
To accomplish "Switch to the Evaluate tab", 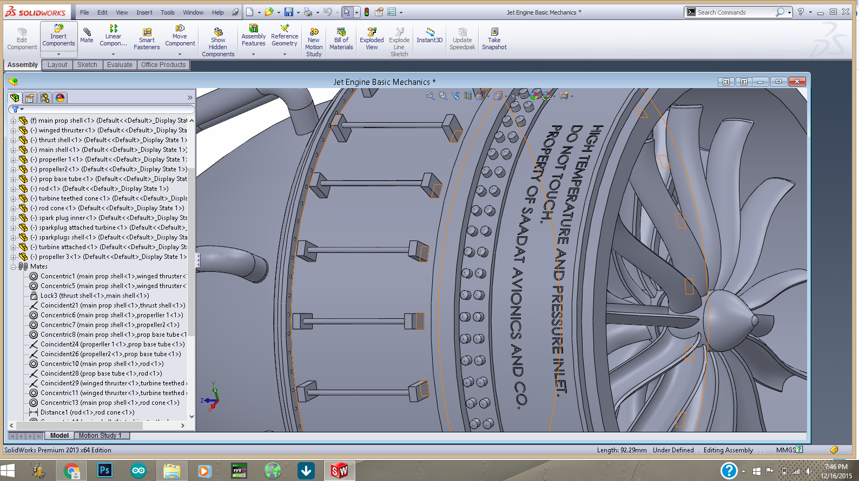I will click(x=120, y=65).
